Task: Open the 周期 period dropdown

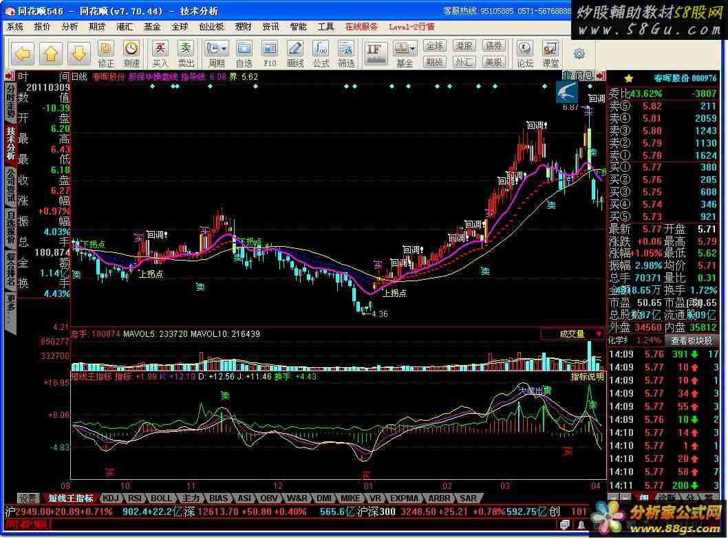Action: coord(216,54)
